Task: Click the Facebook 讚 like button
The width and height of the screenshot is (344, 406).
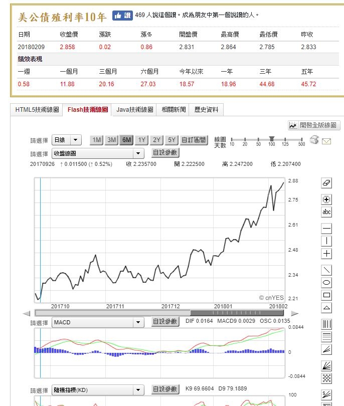Action: coord(122,15)
